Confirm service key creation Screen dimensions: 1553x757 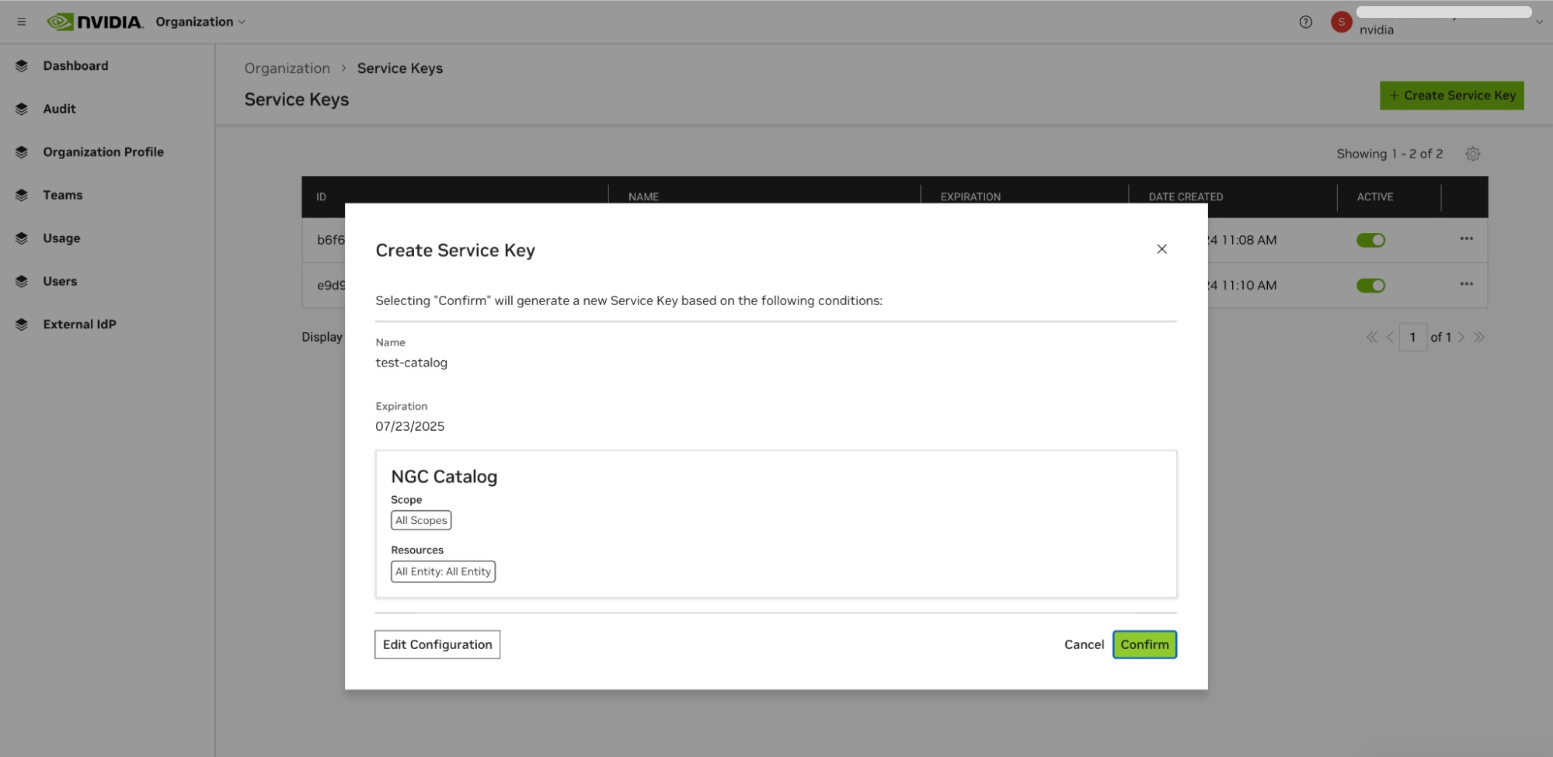coord(1144,644)
